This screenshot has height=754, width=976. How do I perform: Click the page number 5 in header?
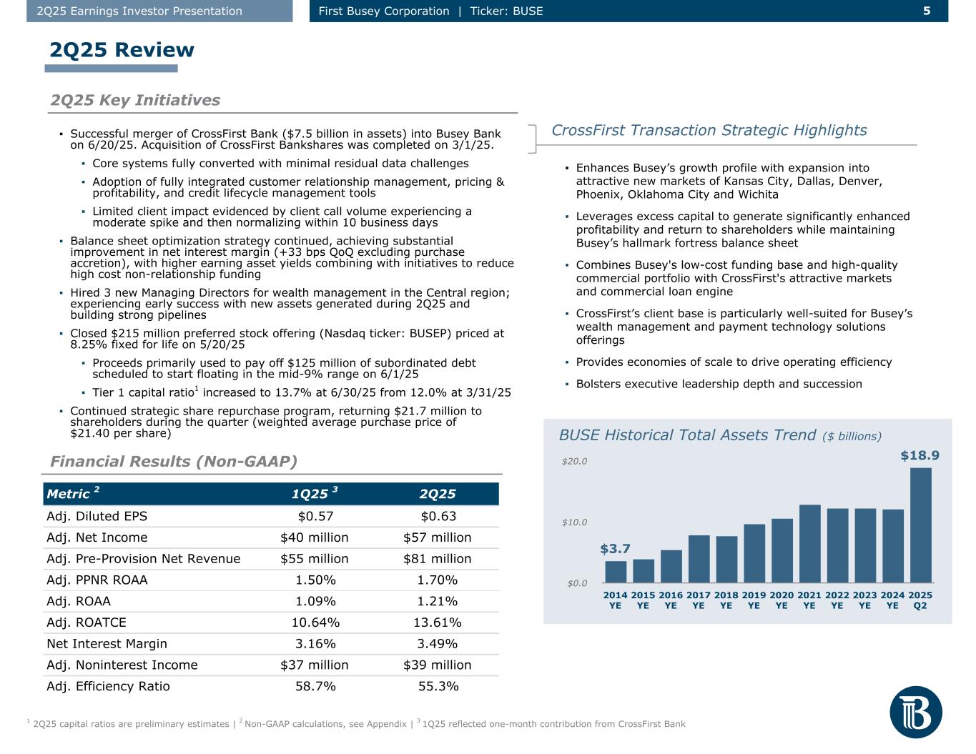click(x=927, y=11)
